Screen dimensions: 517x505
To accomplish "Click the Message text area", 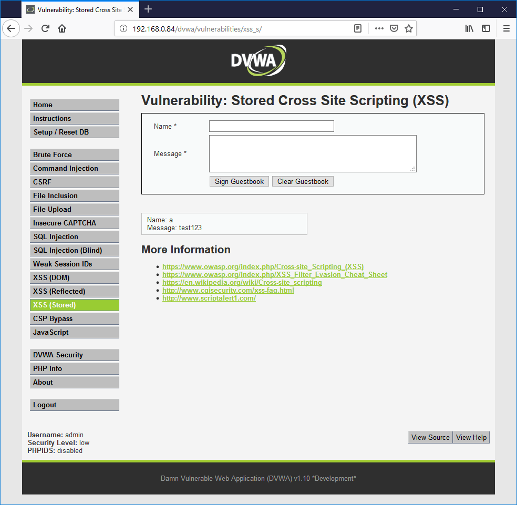I will coord(313,153).
